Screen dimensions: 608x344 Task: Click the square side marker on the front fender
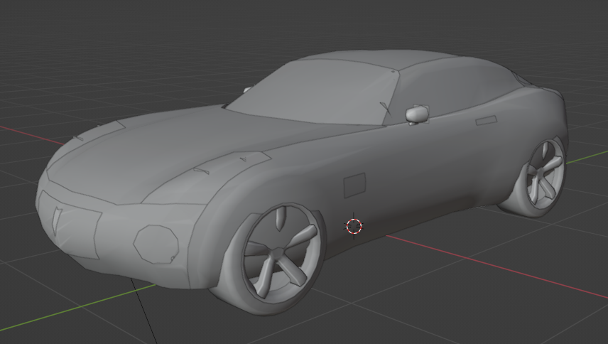click(x=354, y=186)
